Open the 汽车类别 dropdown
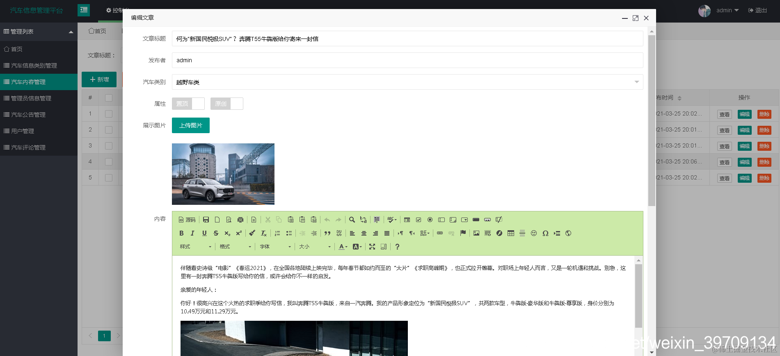The width and height of the screenshot is (780, 356). tap(407, 82)
